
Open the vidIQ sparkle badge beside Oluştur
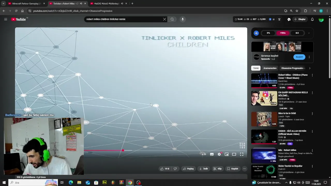(x=289, y=19)
